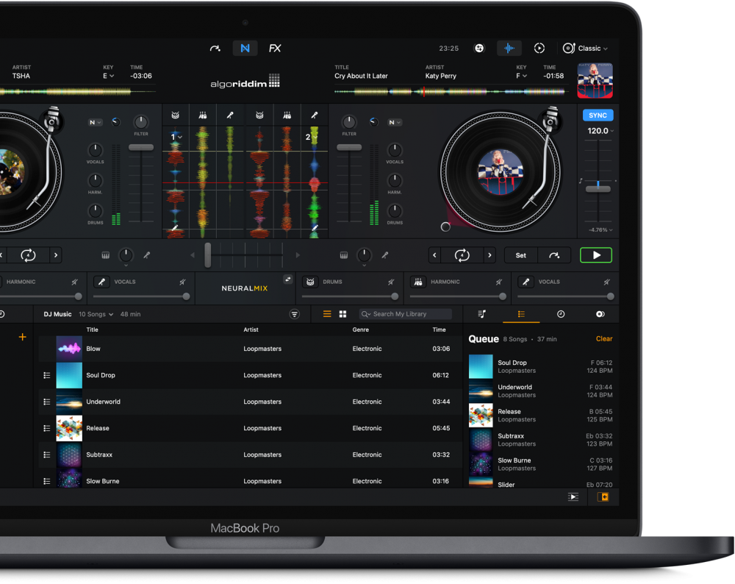The image size is (735, 584).
Task: Click the vertical waveform view icon
Action: tap(509, 48)
